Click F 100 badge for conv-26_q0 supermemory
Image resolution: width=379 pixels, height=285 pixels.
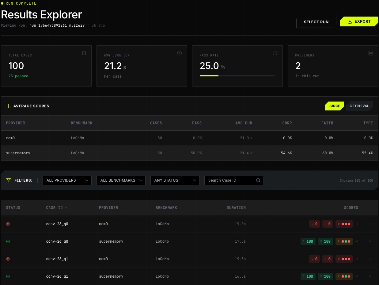click(325, 241)
